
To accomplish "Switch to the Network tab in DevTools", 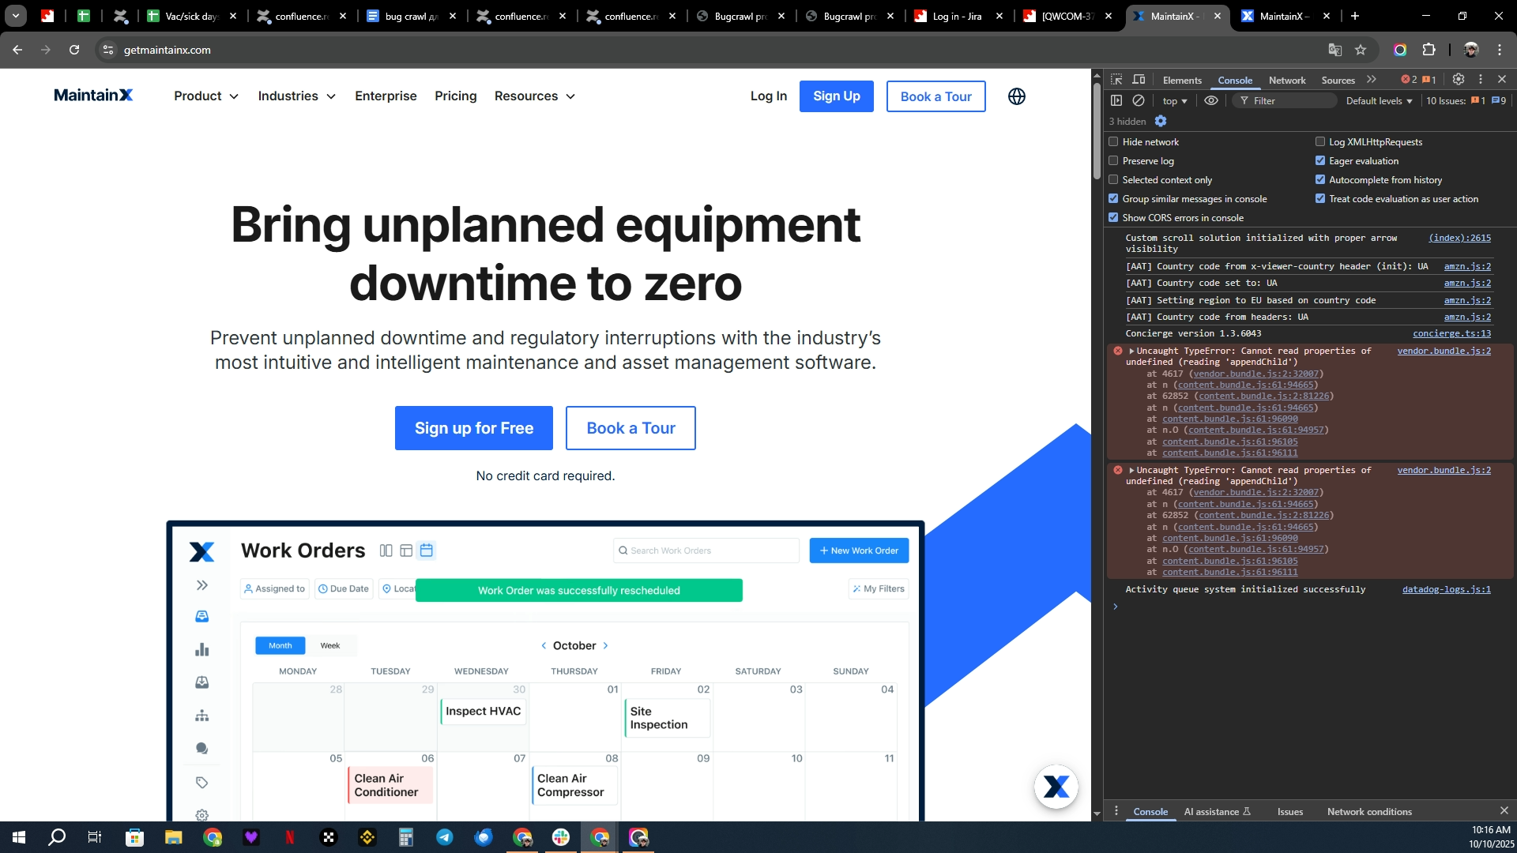I will [x=1287, y=80].
